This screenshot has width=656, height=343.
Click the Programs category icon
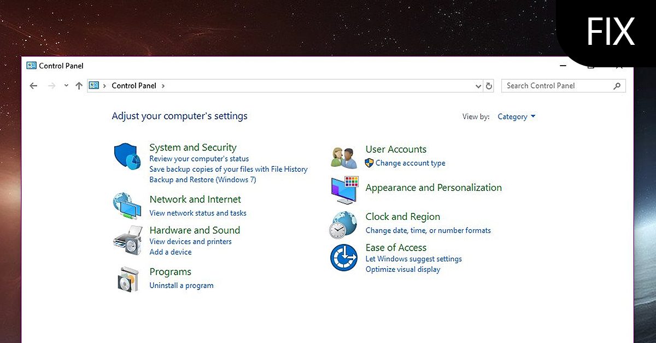127,278
